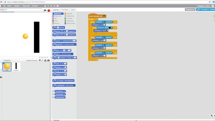Click the project folder icon beside Сохранить сейчас

point(213,6)
